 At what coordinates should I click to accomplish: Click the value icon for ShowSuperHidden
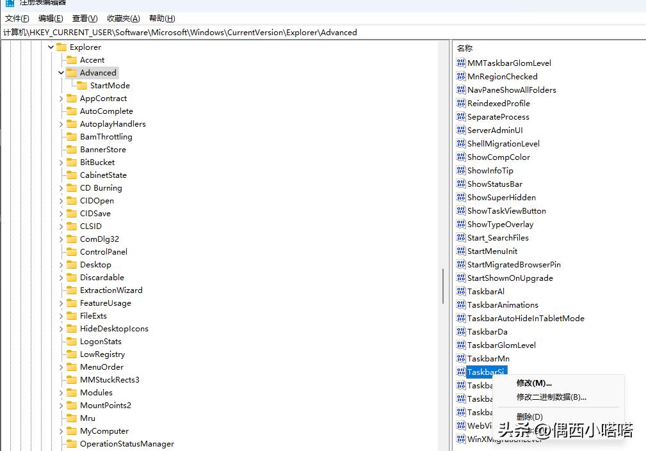pos(460,198)
